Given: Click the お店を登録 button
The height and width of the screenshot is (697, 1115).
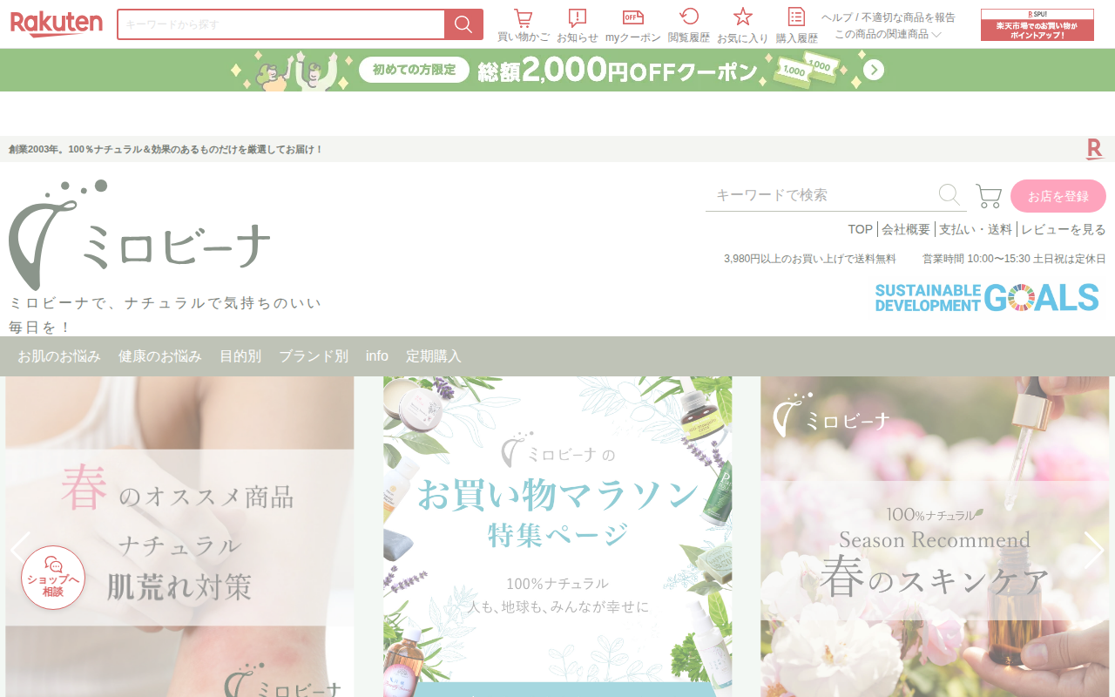Looking at the screenshot, I should 1058,196.
